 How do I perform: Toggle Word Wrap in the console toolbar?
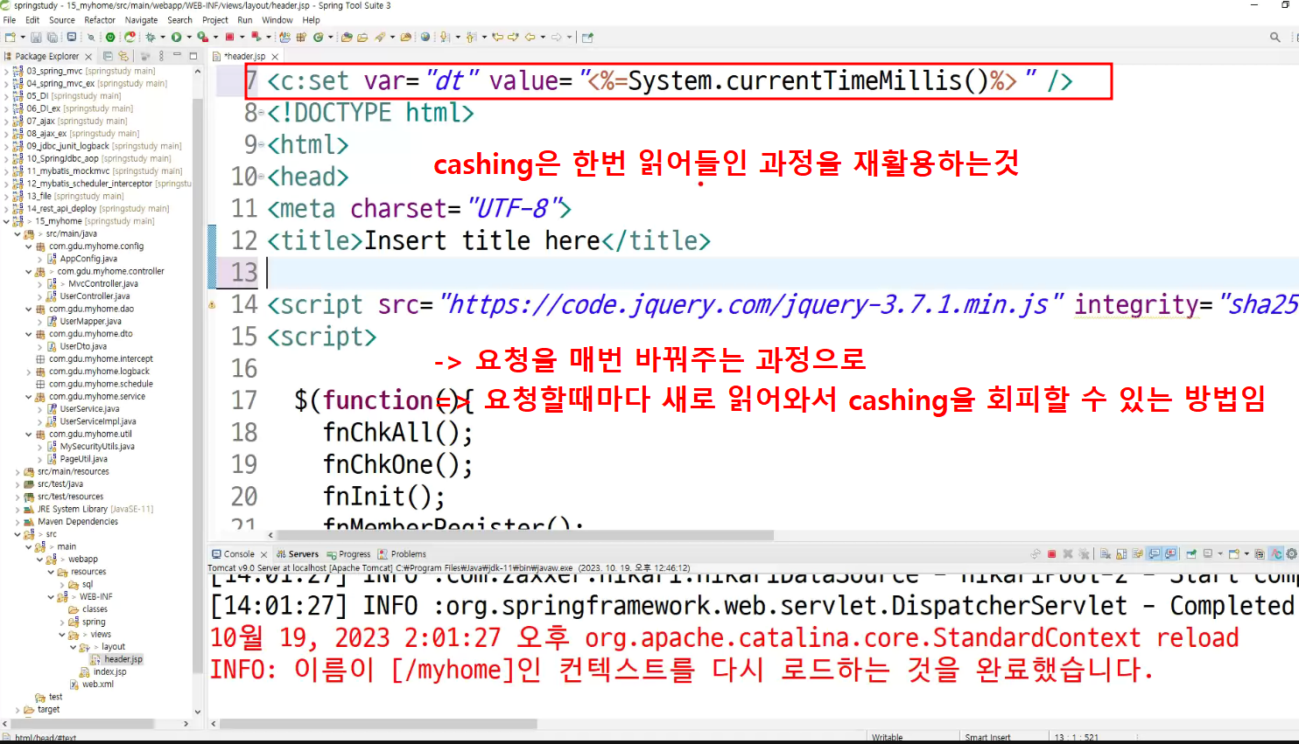pyautogui.click(x=1137, y=553)
